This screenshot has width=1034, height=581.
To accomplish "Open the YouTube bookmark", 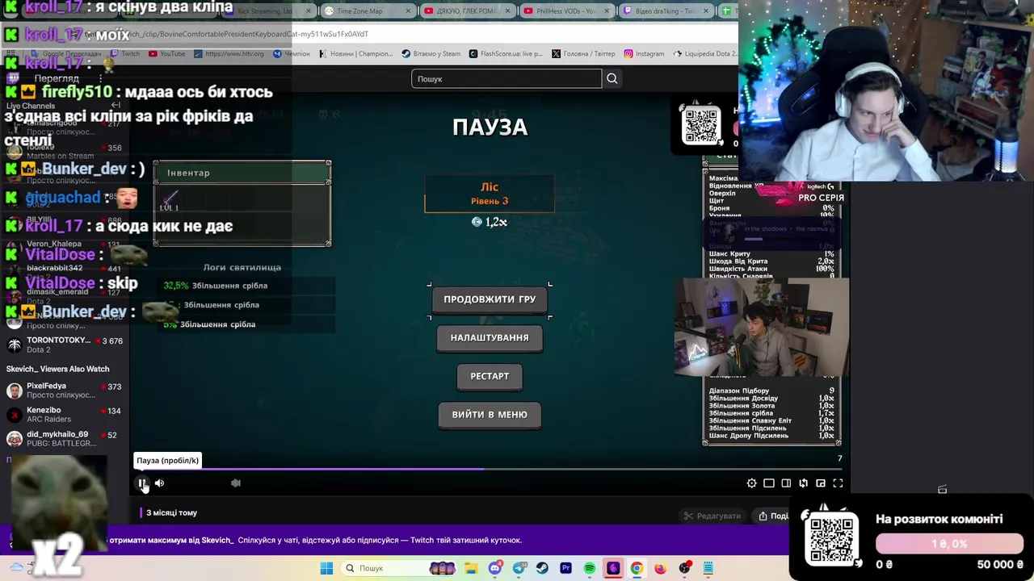I will [166, 54].
